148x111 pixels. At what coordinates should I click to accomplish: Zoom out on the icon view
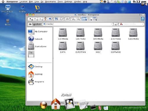[78, 19]
